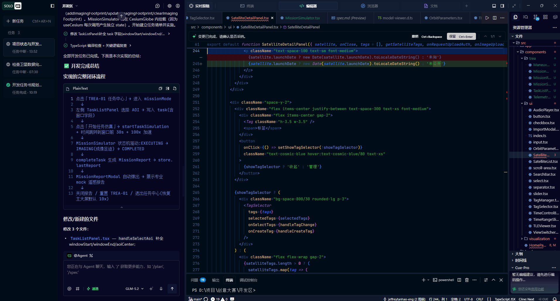560x301 pixels.
Task: Toggle right sidebar layout visibility
Action: (502, 6)
